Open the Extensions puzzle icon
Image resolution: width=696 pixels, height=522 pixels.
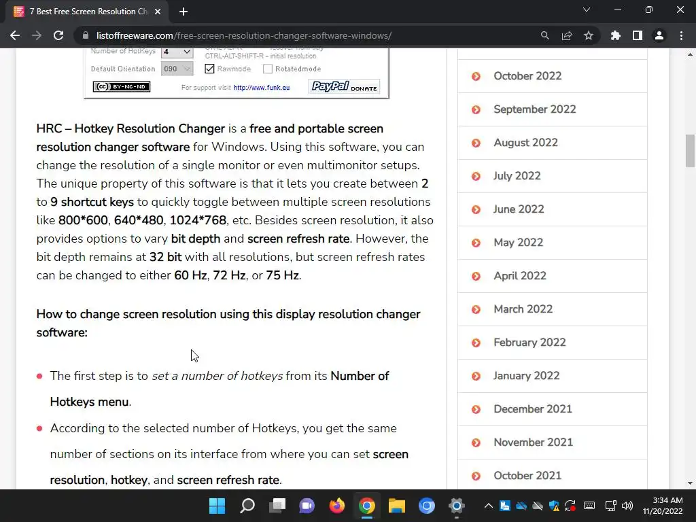click(x=615, y=35)
